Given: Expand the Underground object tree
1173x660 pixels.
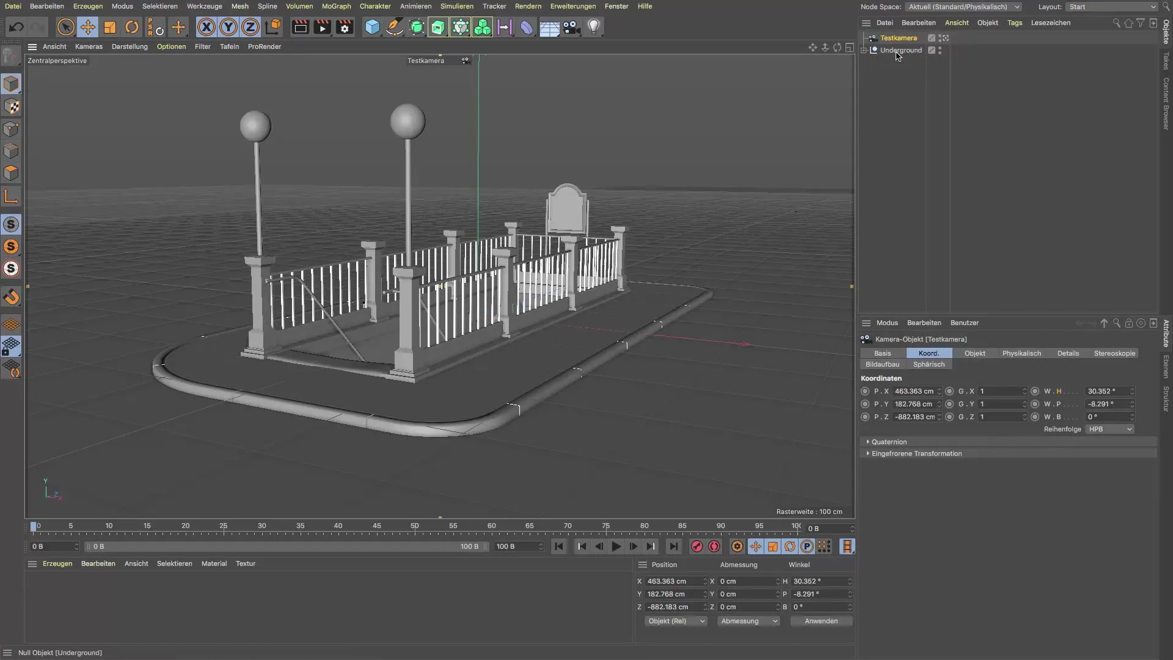Looking at the screenshot, I should coord(864,50).
